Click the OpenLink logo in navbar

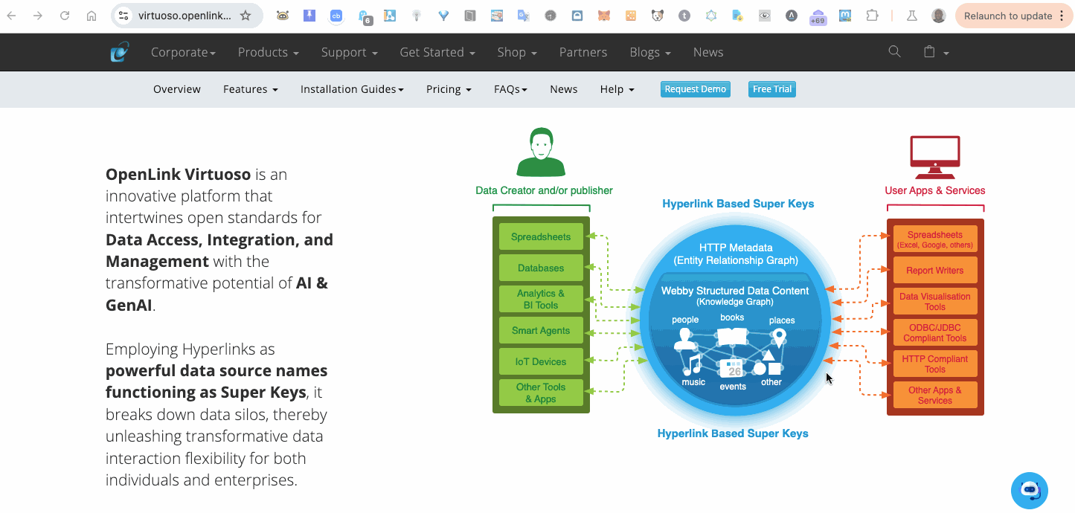(x=119, y=52)
